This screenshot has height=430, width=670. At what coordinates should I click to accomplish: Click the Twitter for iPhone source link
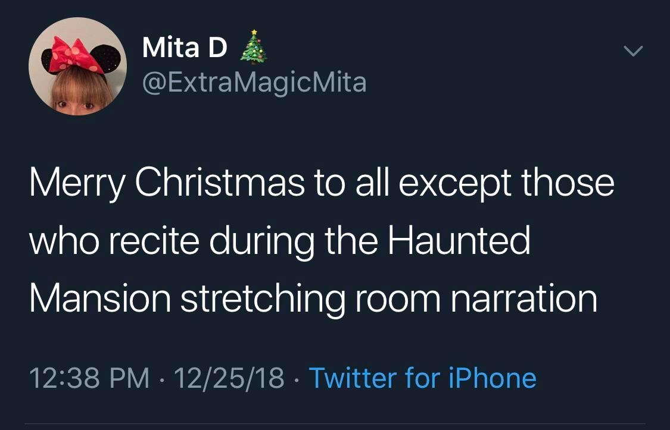point(422,378)
